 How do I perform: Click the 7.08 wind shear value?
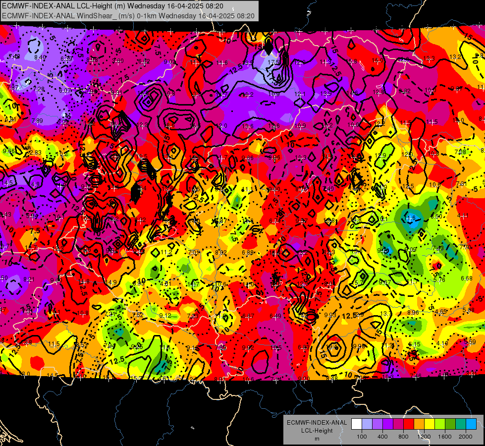coord(461,152)
